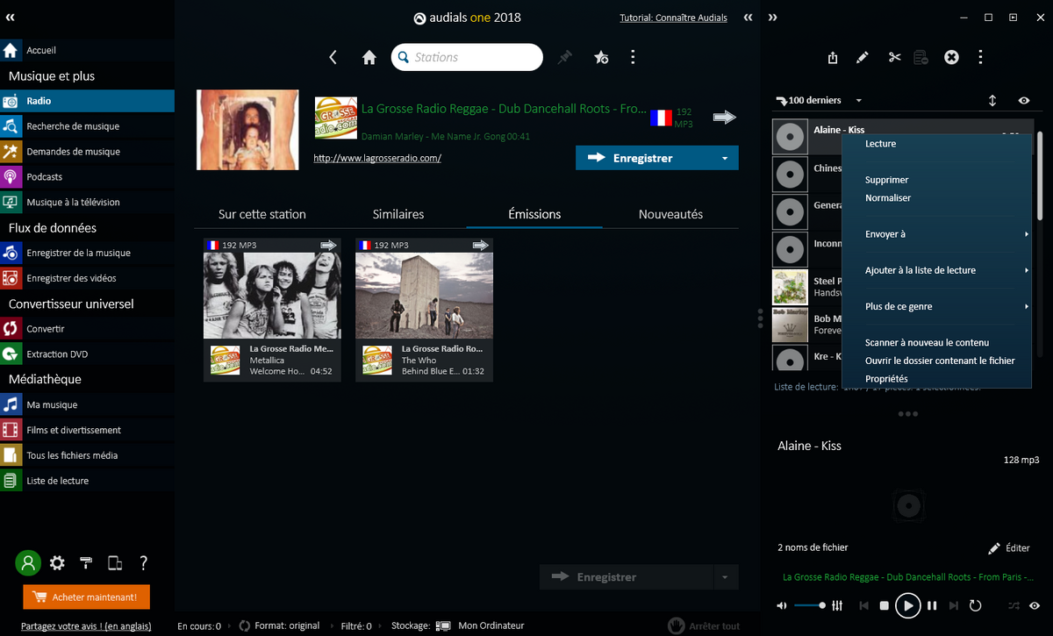Toggle playlist sort order arrows
Viewport: 1053px width, 636px height.
[x=992, y=101]
